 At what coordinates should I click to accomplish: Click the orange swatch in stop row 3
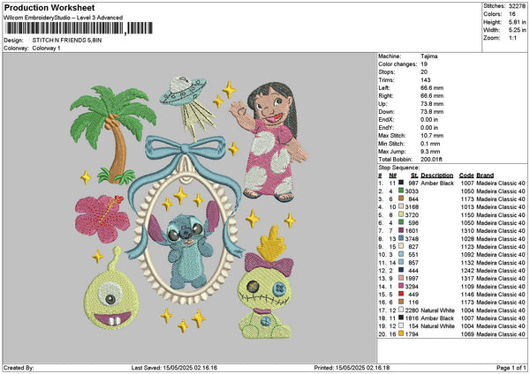pos(401,198)
